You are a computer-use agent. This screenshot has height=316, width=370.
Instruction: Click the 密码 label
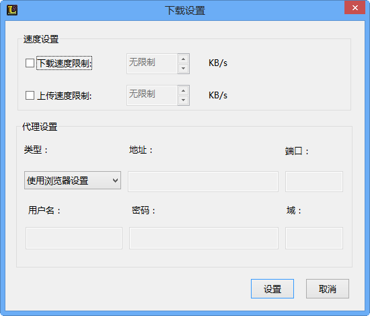pos(143,210)
